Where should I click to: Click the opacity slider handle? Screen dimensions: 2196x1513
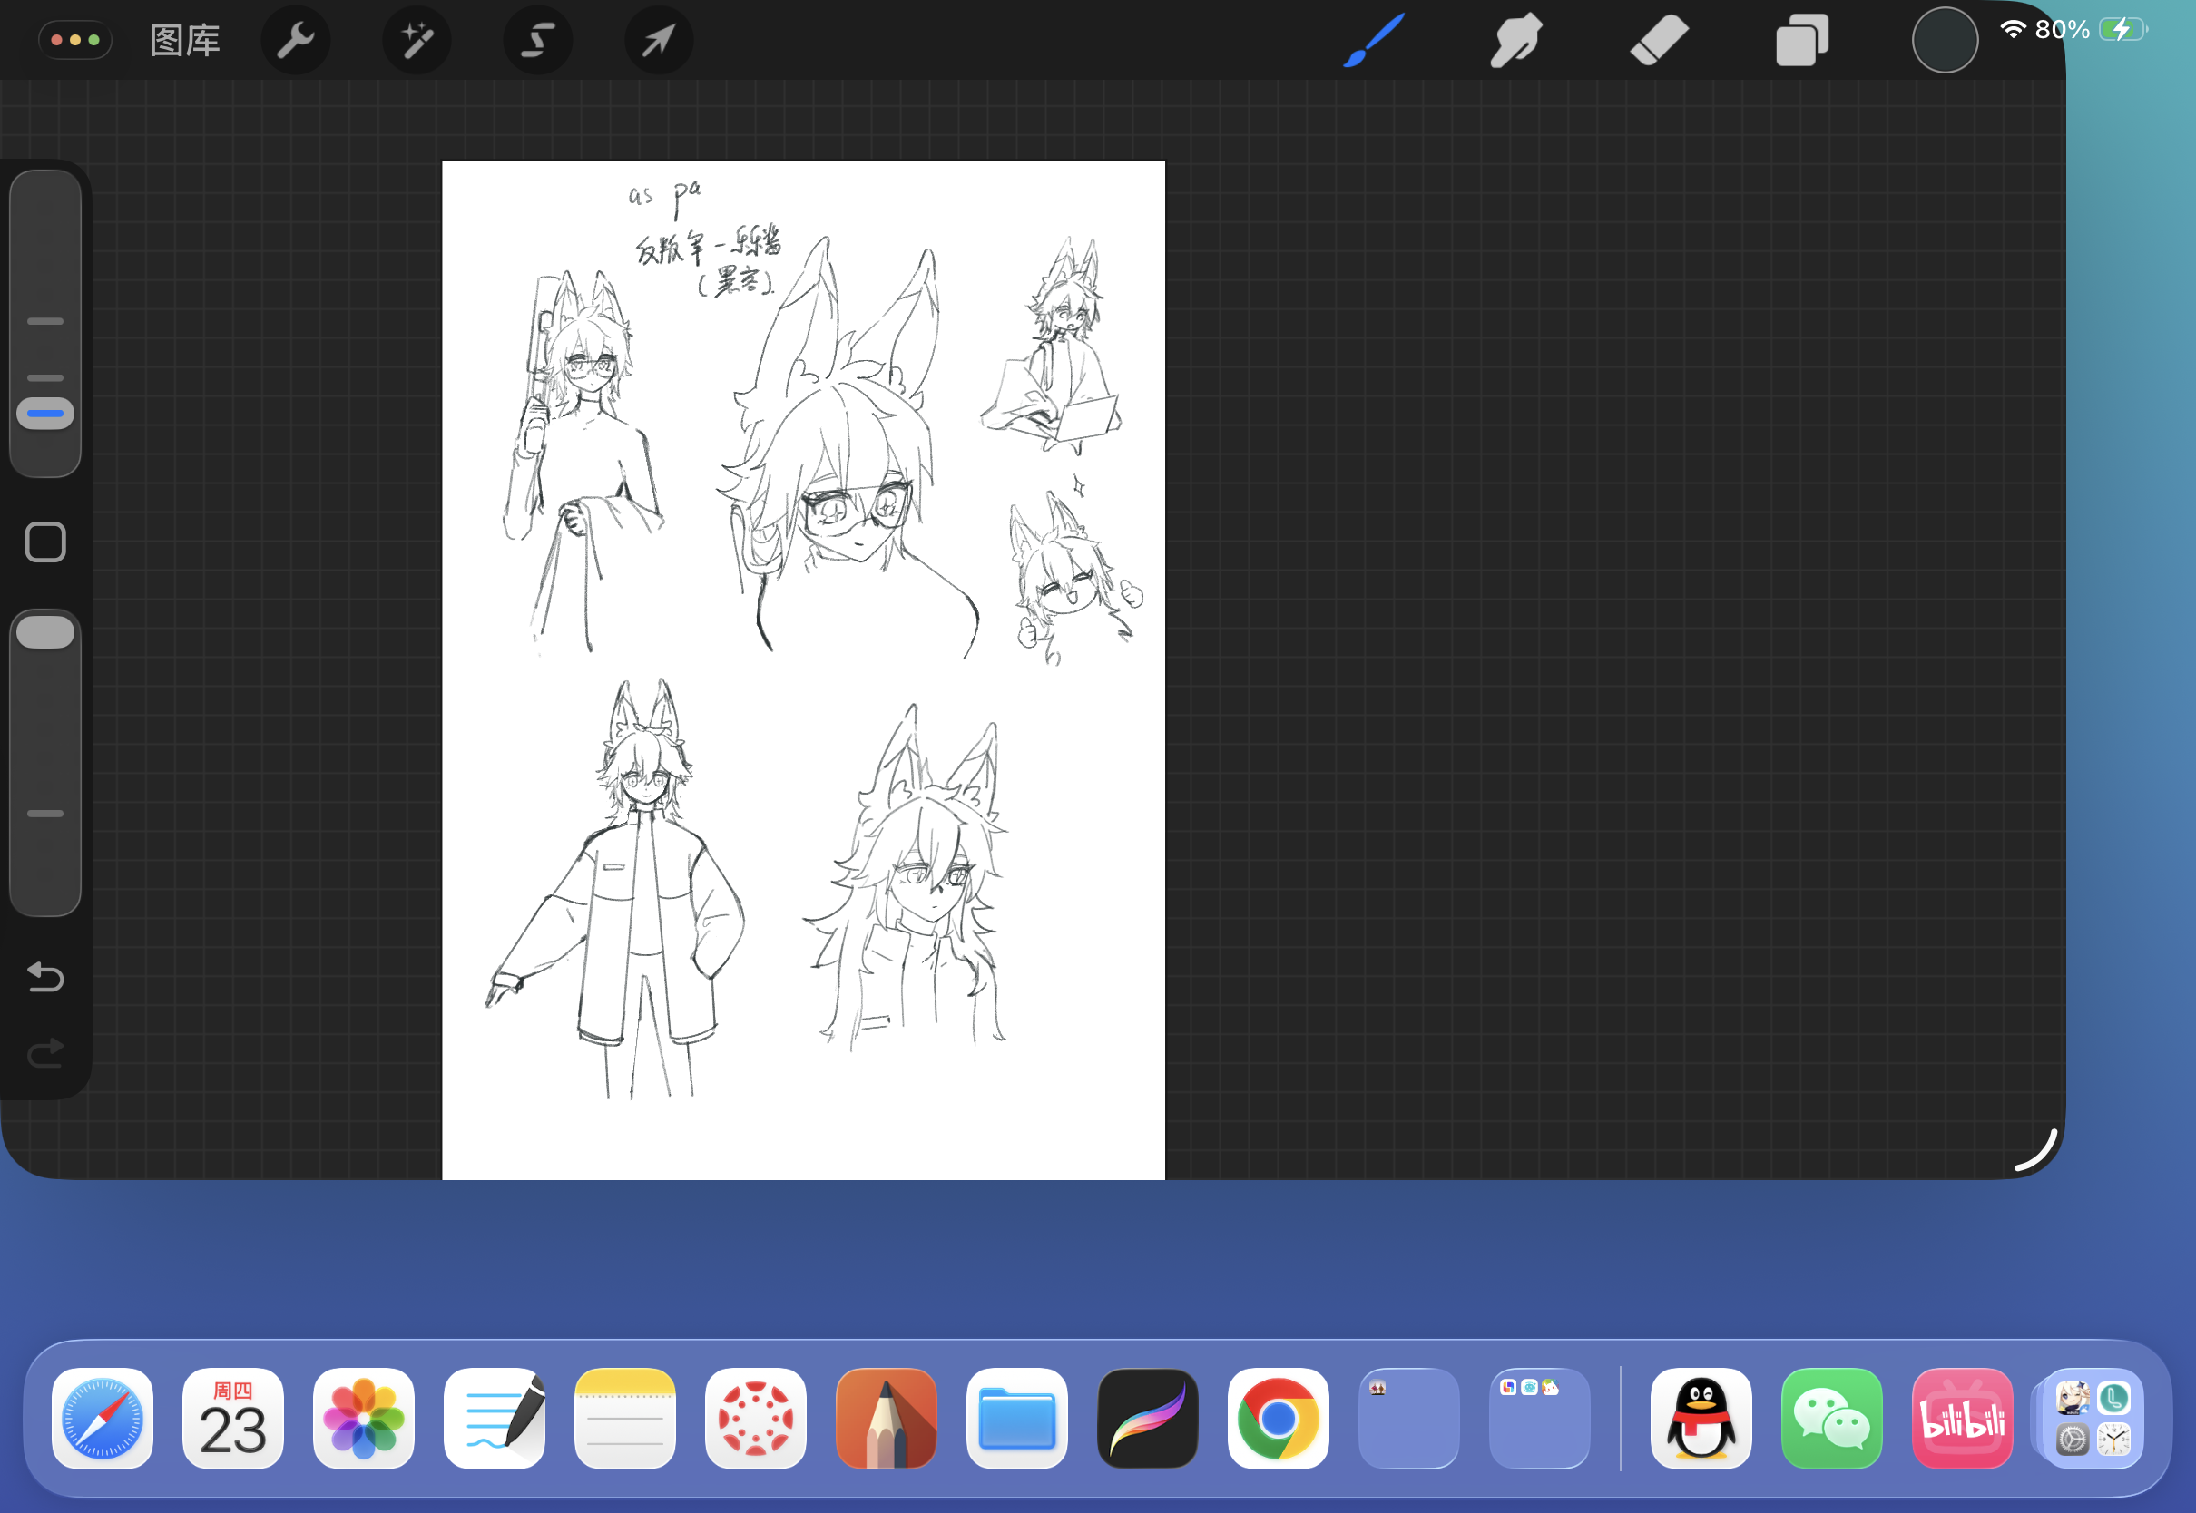coord(44,632)
